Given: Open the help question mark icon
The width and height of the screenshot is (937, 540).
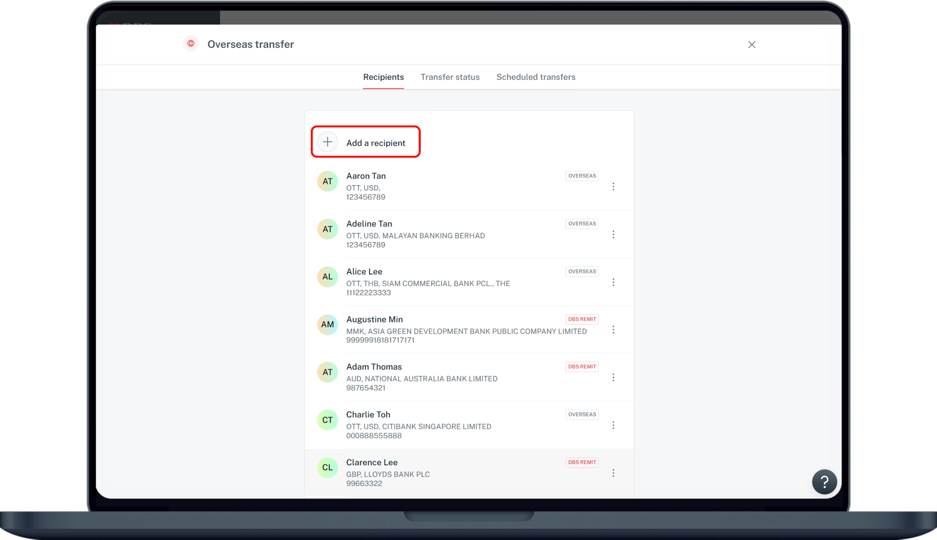Looking at the screenshot, I should pos(825,481).
